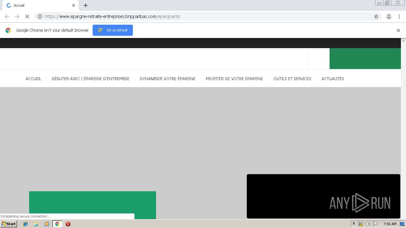The image size is (406, 228).
Task: Click the green header button block
Action: click(365, 59)
